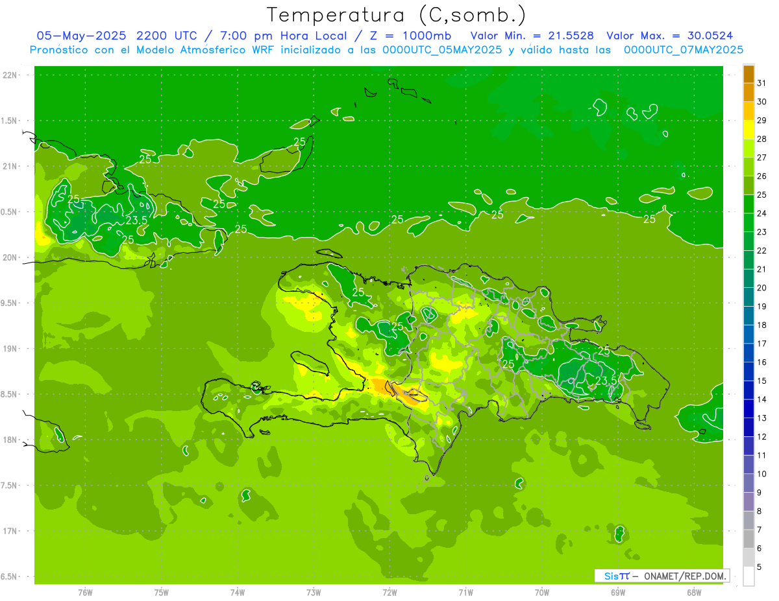The height and width of the screenshot is (601, 779).
Task: Click the white colorbar swatch below the 5 label
Action: click(748, 576)
